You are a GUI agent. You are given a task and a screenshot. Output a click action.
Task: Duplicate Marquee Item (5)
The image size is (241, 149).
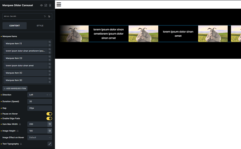(x=50, y=71)
